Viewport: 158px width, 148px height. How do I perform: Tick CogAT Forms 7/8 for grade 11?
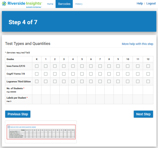(x=138, y=74)
